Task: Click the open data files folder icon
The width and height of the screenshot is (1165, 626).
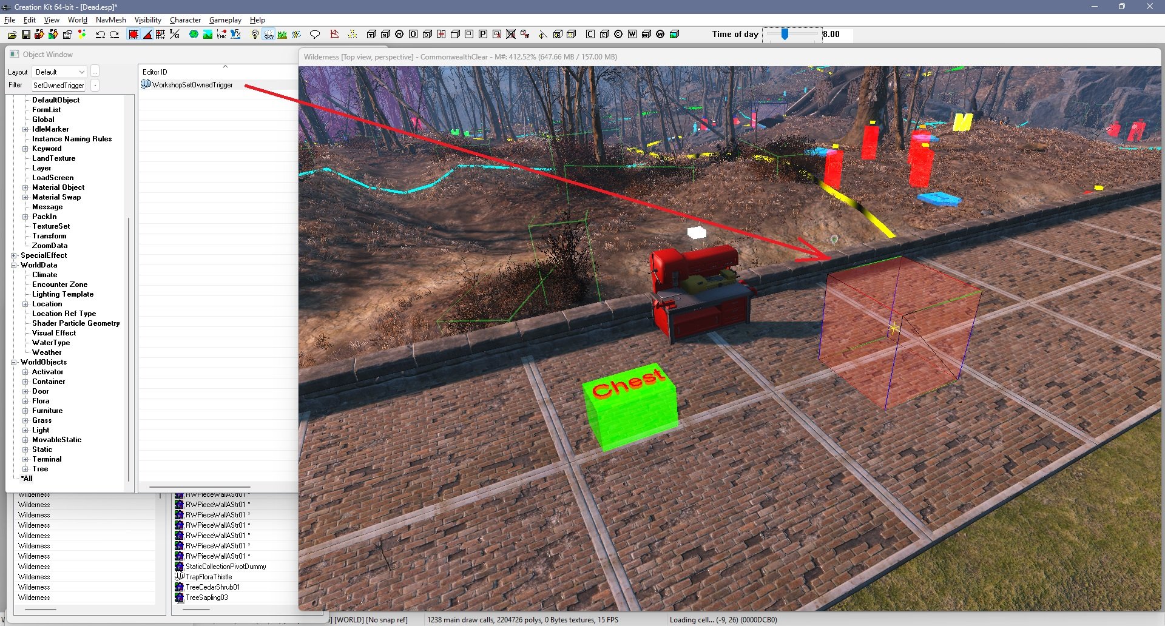Action: [12, 35]
